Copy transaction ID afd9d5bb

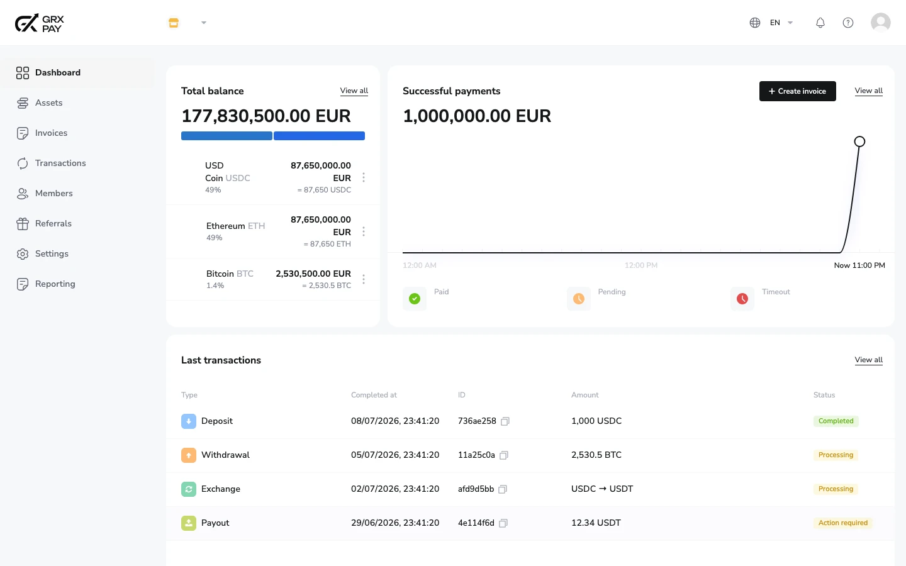tap(502, 489)
